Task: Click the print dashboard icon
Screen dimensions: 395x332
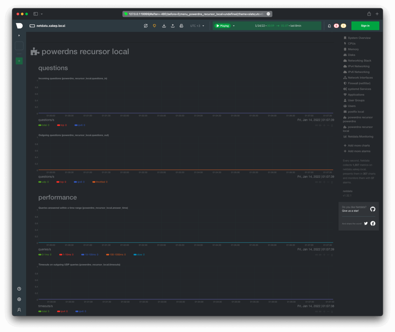Action: (181, 26)
